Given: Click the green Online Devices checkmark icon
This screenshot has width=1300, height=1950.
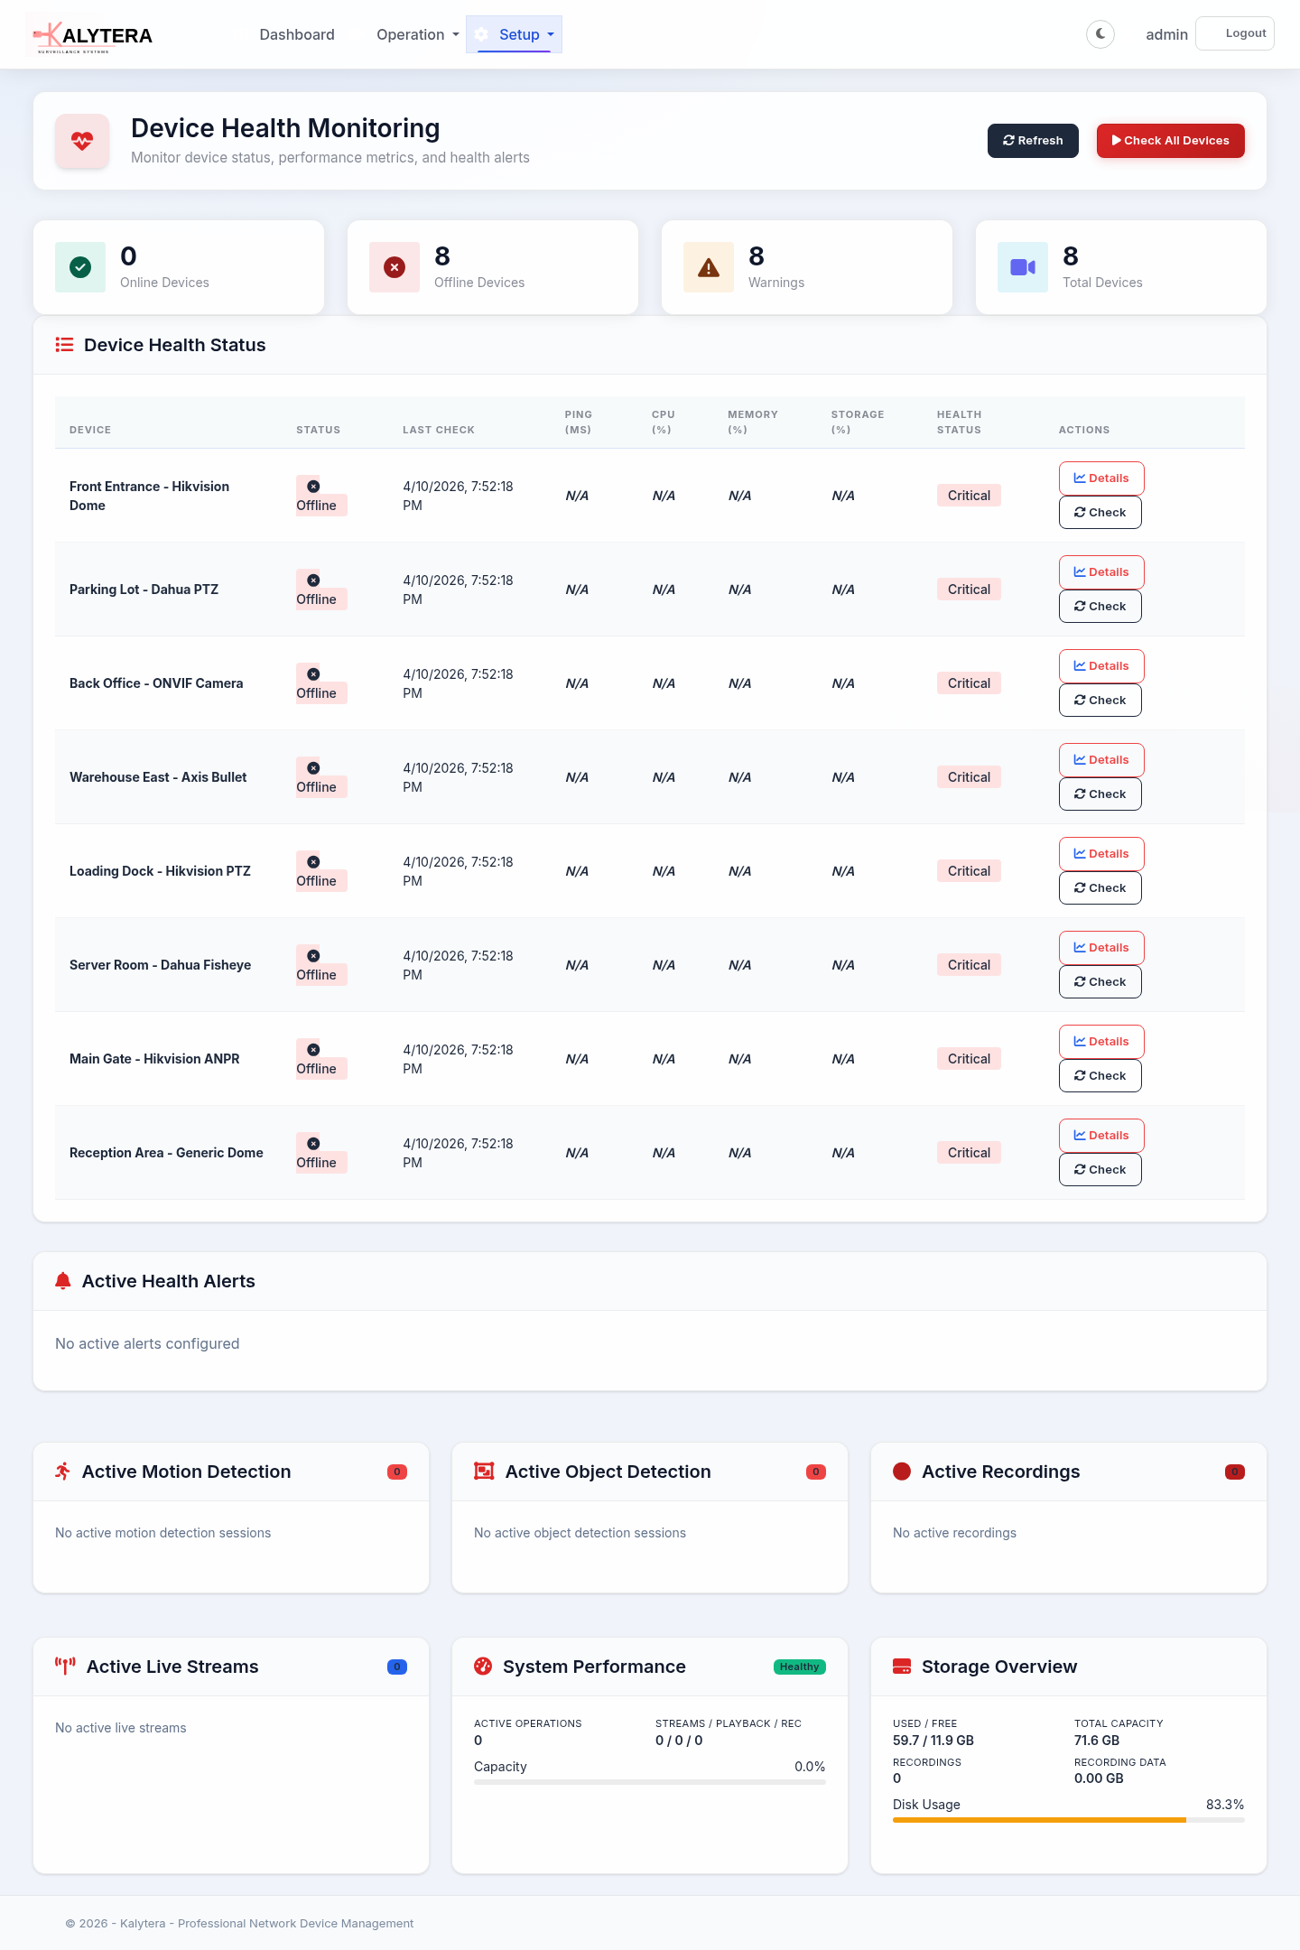Looking at the screenshot, I should tap(80, 267).
